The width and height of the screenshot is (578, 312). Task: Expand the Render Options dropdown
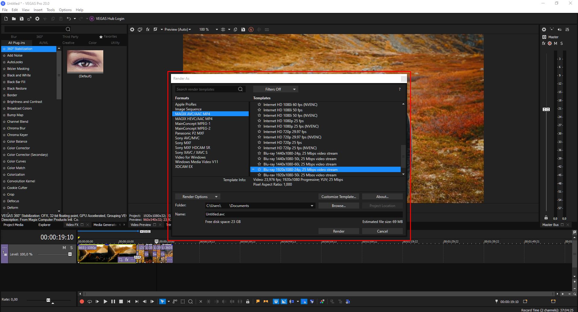point(198,196)
